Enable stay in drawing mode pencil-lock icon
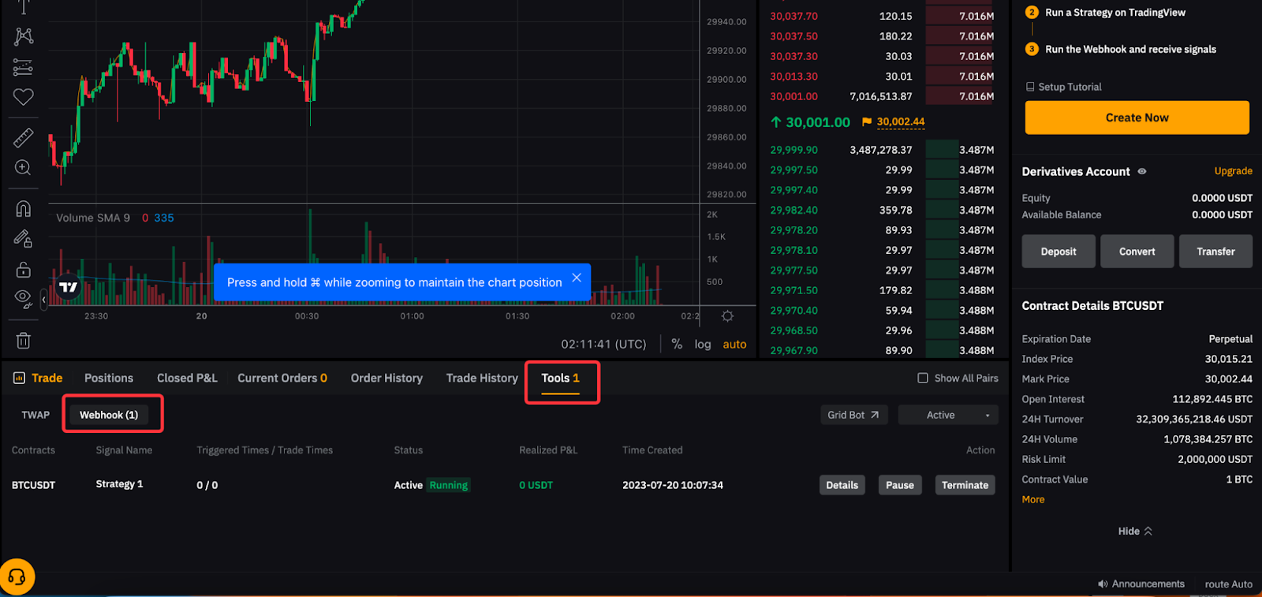 coord(23,238)
